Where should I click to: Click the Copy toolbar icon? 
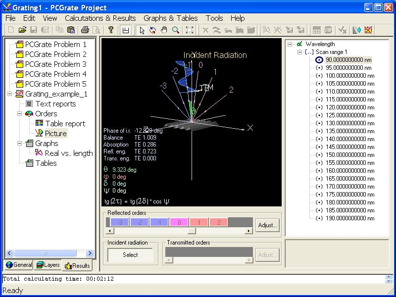(x=59, y=30)
